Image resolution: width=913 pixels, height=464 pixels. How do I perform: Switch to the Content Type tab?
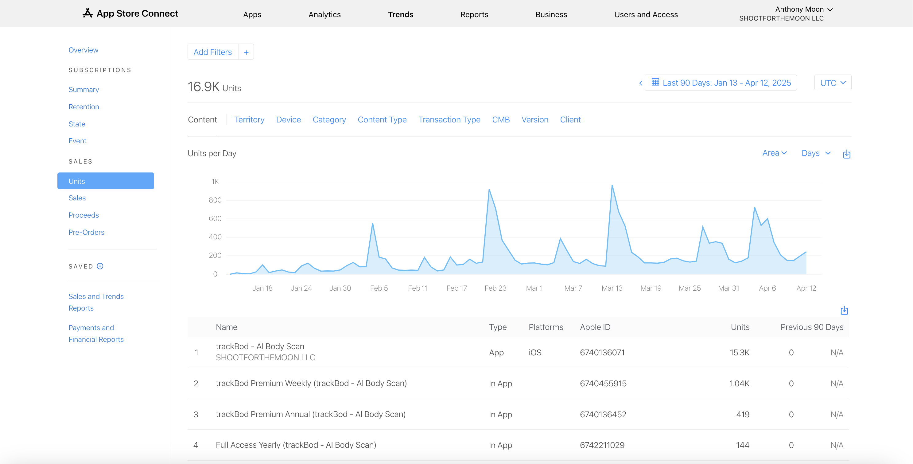(382, 120)
